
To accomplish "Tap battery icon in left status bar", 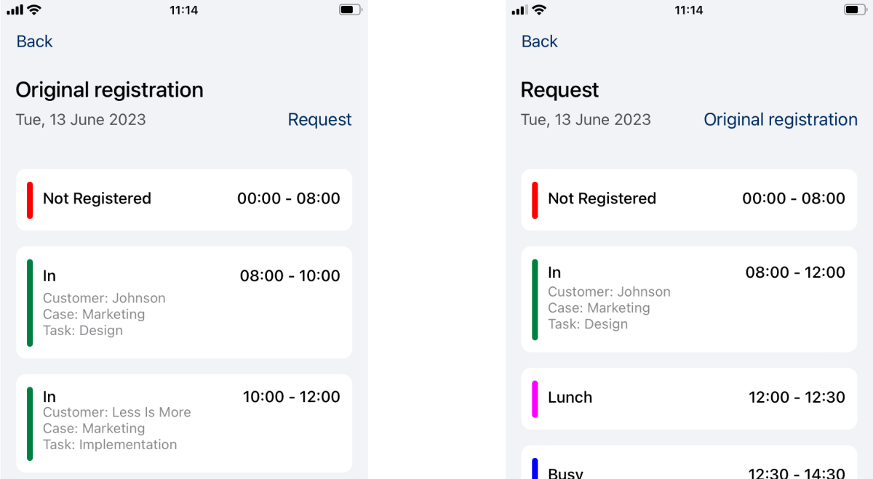I will (x=350, y=10).
